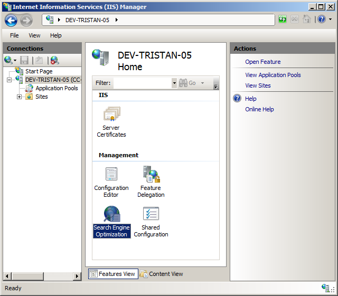Screen dimensions: 338x296
Task: Click the refresh page toolbar icon
Action: 283,20
